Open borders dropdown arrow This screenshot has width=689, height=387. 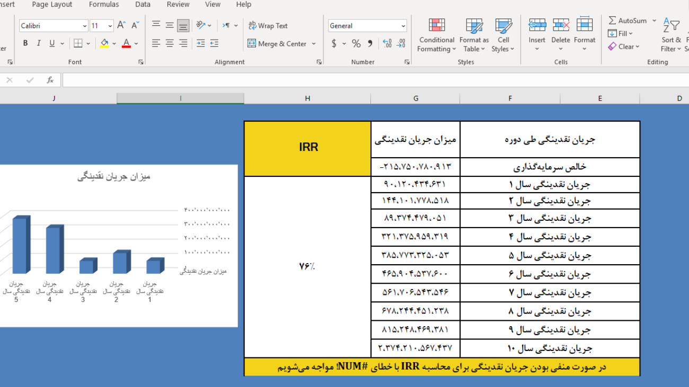(88, 43)
